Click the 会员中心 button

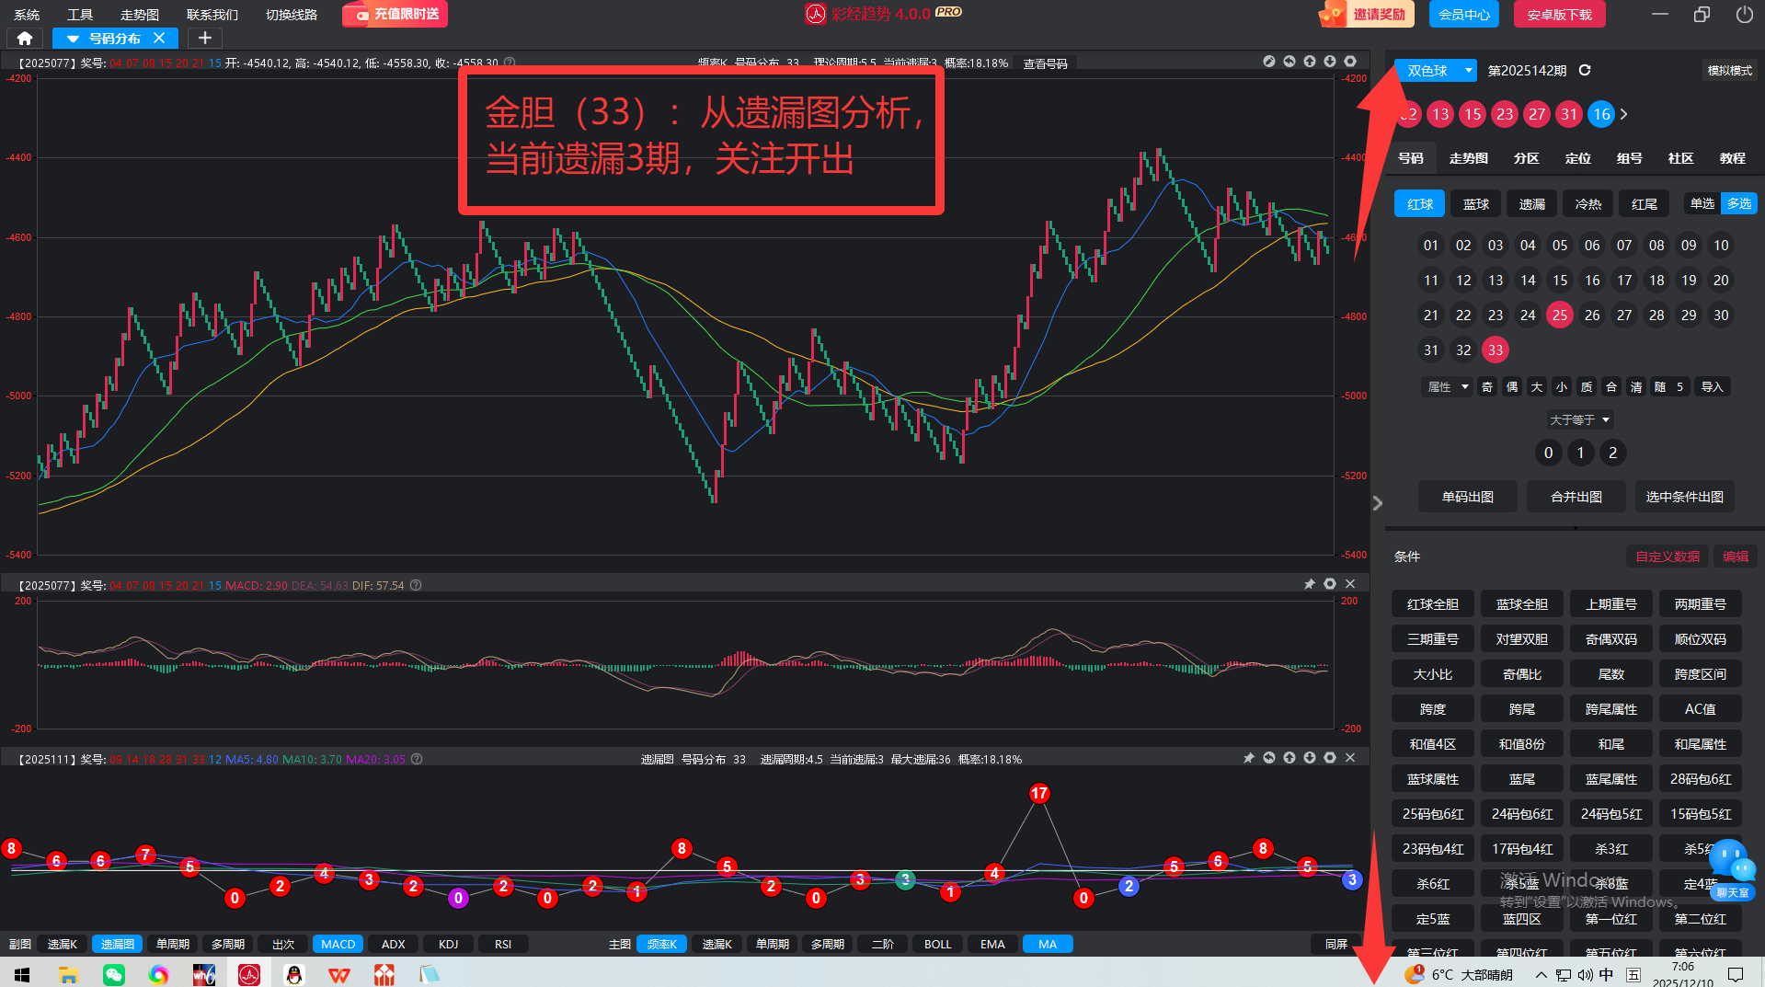coord(1463,15)
